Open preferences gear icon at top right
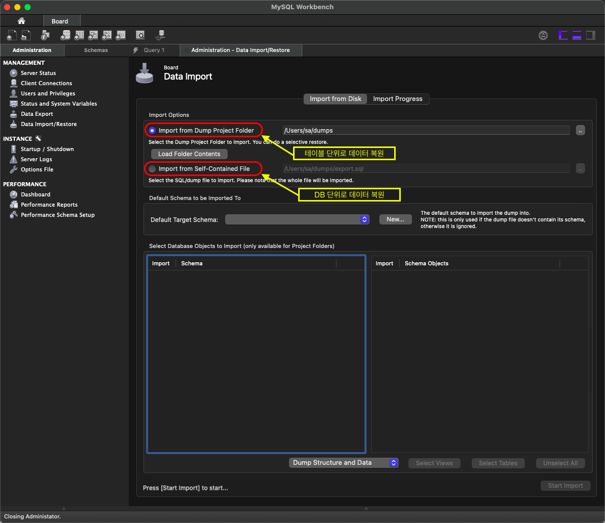This screenshot has width=605, height=523. click(x=543, y=36)
